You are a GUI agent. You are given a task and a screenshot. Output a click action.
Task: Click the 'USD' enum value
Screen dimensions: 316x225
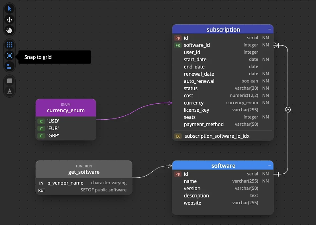53,121
